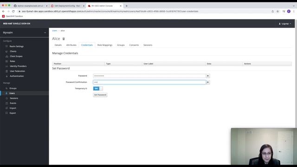Viewport: 297px width, 167px height.
Task: Open Client Scopes in sidebar
Action: click(x=16, y=56)
